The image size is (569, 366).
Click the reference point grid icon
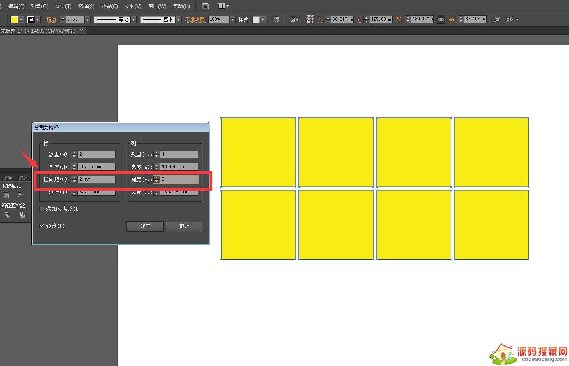[310, 19]
